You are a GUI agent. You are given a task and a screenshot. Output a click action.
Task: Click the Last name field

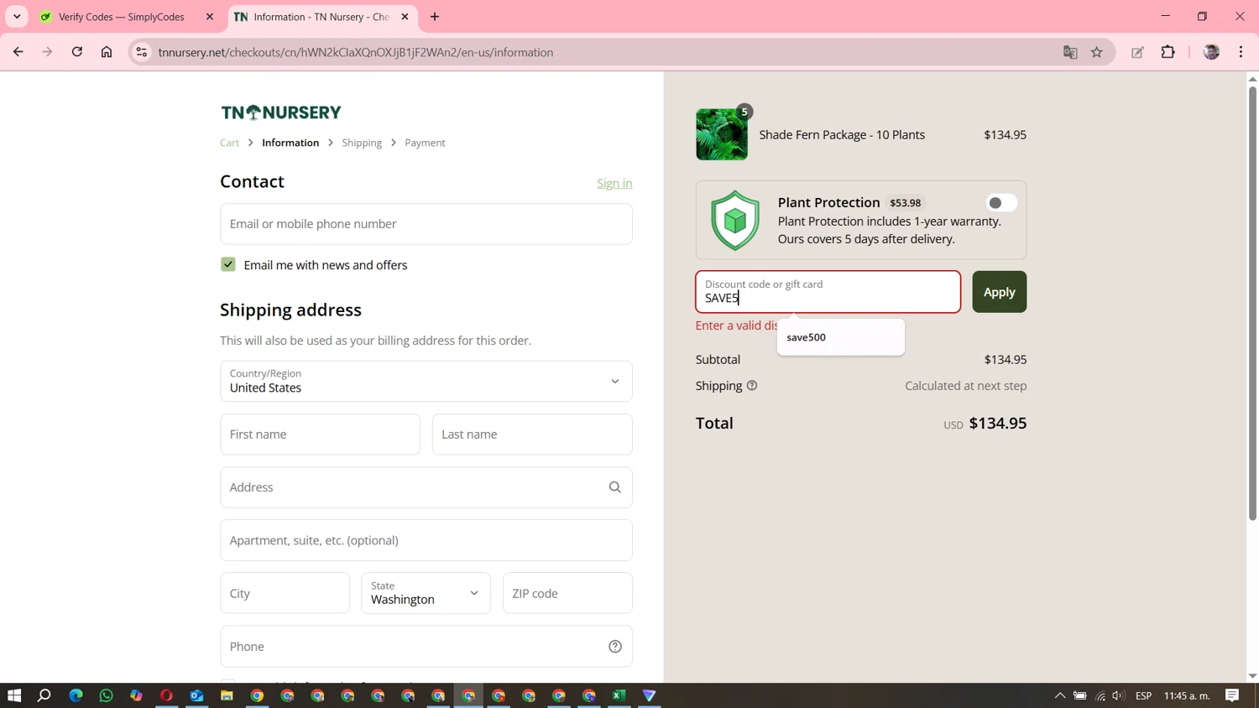(x=532, y=435)
